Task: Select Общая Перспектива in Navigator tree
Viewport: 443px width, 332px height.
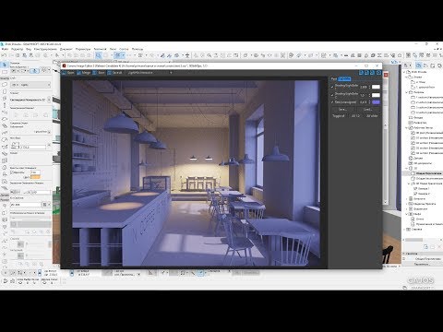Action: tap(429, 173)
